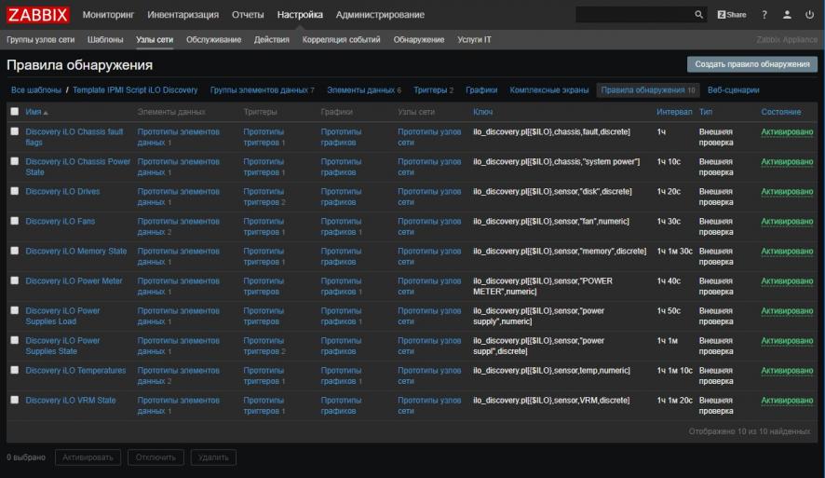
Task: Select the Discovery iLO Fans row checkbox
Action: [14, 221]
